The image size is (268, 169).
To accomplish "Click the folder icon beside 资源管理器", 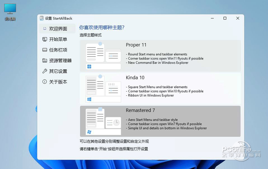I will coord(45,61).
